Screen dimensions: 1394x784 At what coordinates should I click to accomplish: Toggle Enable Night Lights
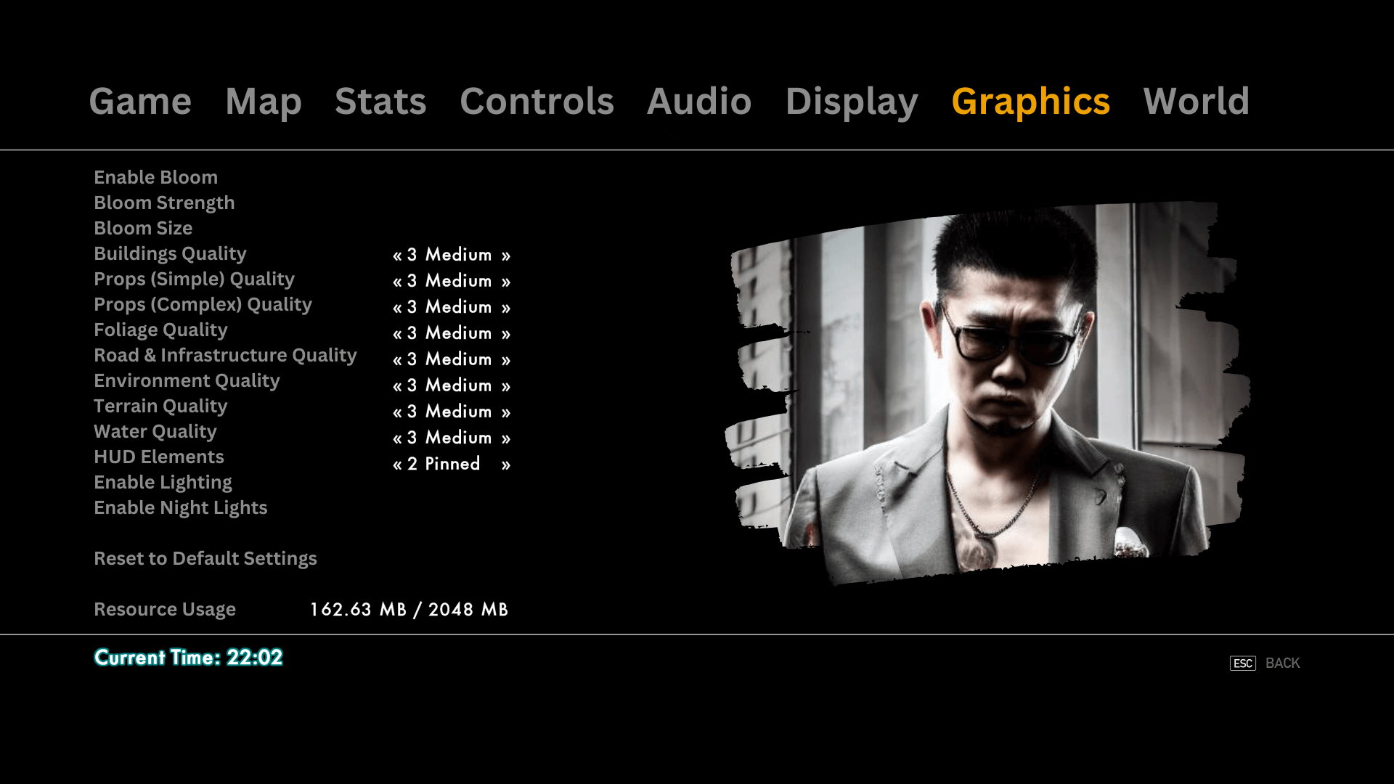point(180,507)
